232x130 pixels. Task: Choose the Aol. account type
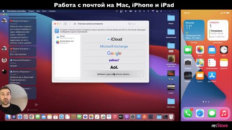click(x=114, y=68)
